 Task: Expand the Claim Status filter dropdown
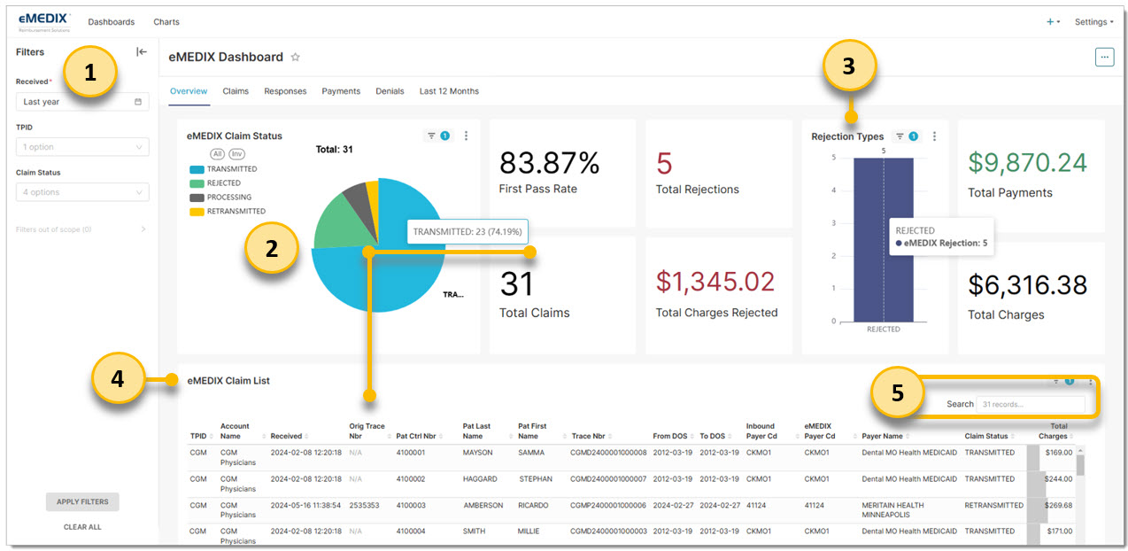82,192
